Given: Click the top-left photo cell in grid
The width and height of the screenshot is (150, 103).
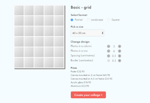Looking at the screenshot, I should (x=19, y=10).
